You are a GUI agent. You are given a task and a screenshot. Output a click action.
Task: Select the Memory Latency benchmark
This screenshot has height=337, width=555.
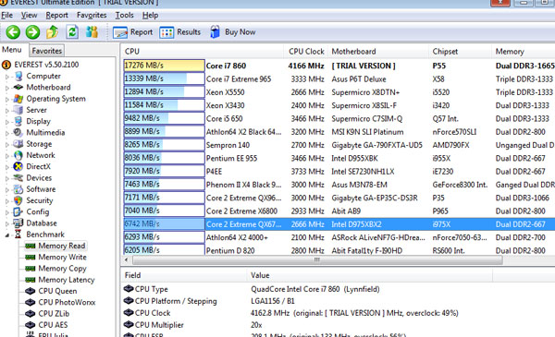[67, 280]
